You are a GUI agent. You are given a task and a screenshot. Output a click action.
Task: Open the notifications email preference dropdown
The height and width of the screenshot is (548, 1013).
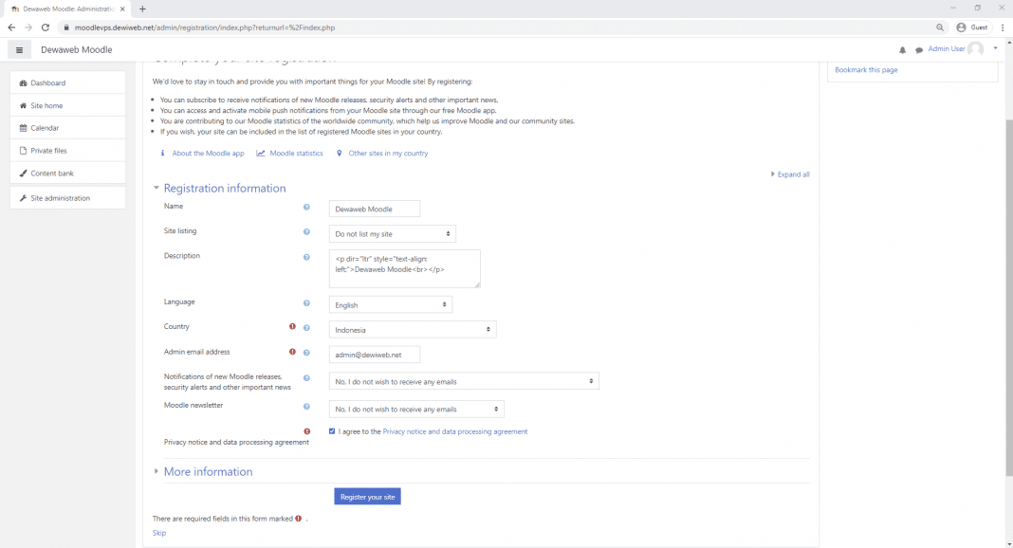pyautogui.click(x=464, y=381)
